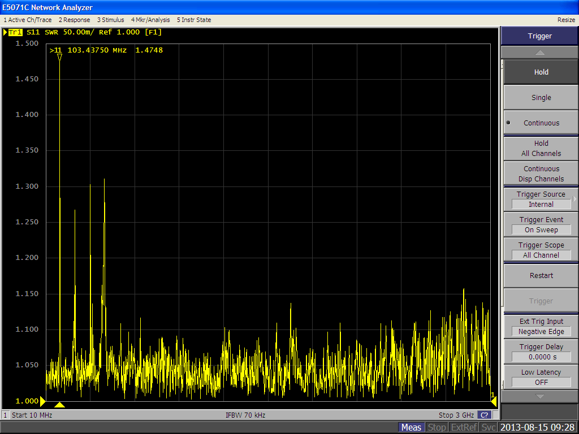Click the Trigger Delay value field
The width and height of the screenshot is (579, 434).
pyautogui.click(x=541, y=357)
